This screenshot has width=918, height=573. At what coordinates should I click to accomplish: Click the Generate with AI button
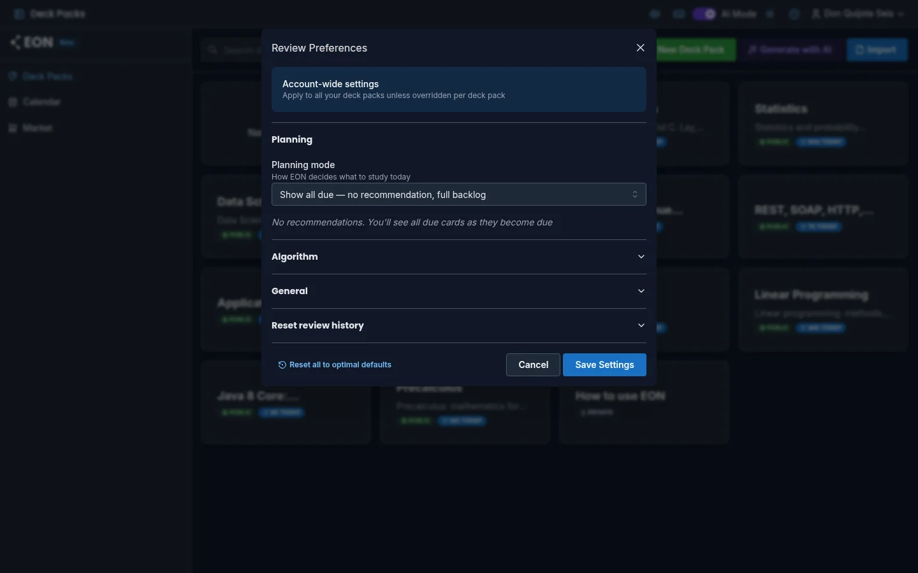[x=790, y=50]
